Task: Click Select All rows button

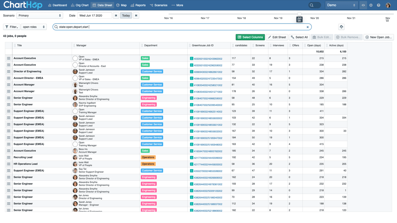Action: pyautogui.click(x=299, y=37)
